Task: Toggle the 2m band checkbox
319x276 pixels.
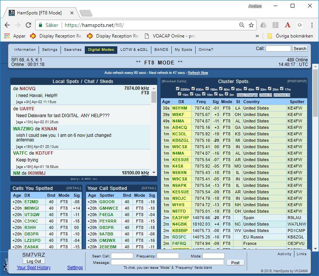Action: 226,94
